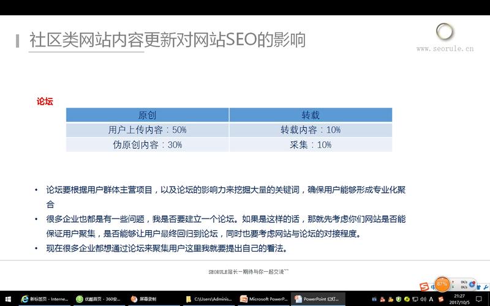490x306 pixels.
Task: Open the Windows Start menu
Action: coord(8,299)
